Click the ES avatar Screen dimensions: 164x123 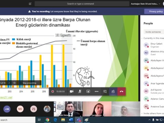coord(146,45)
